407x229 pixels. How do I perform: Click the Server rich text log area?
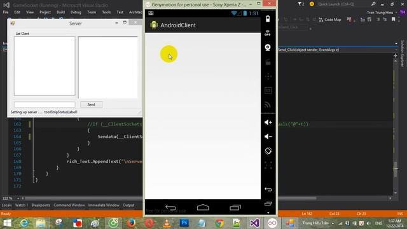pyautogui.click(x=107, y=67)
